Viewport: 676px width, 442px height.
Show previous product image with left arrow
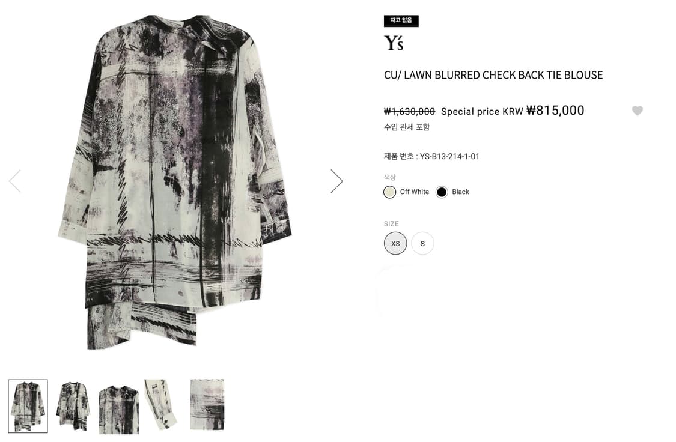tap(15, 181)
